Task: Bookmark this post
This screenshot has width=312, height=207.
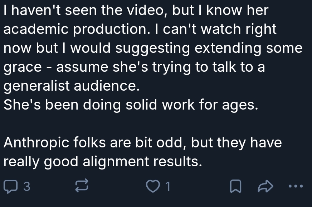Action: coord(234,186)
